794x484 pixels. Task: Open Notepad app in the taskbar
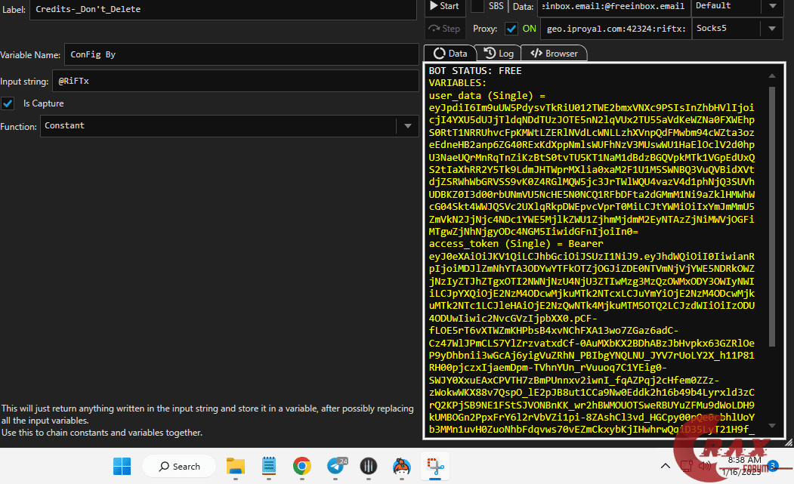(268, 466)
